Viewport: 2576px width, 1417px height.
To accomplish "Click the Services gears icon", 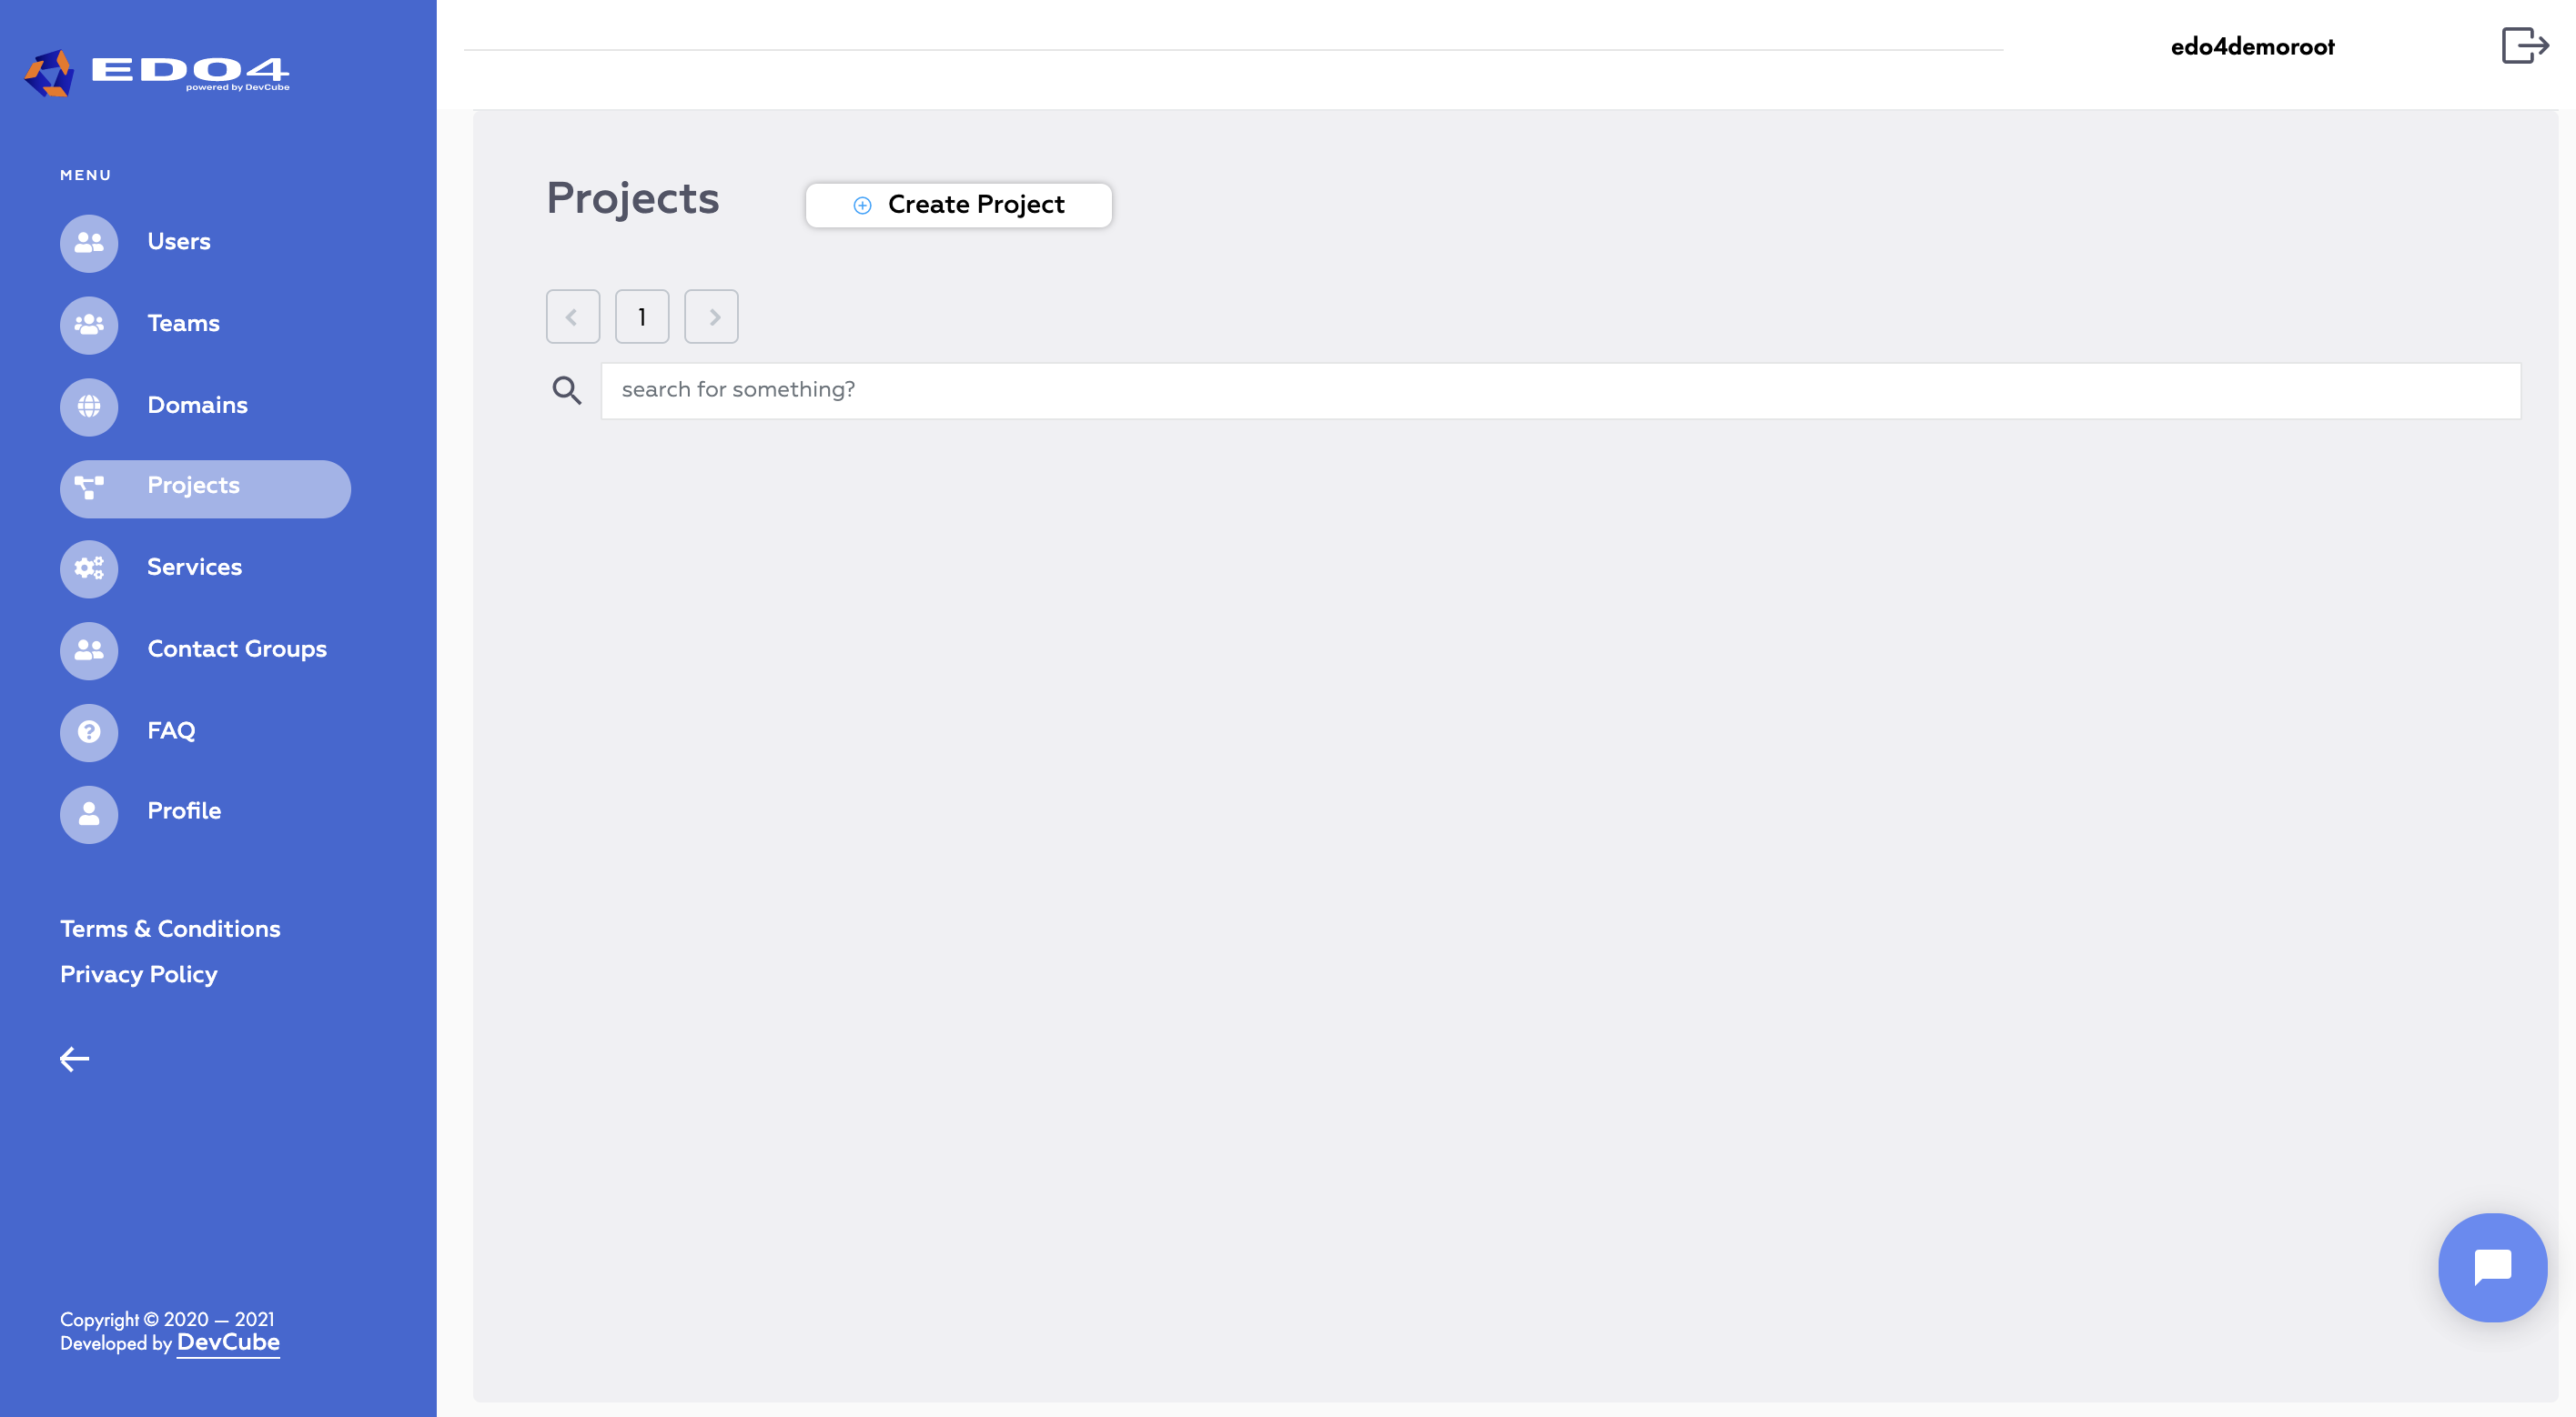I will click(89, 568).
